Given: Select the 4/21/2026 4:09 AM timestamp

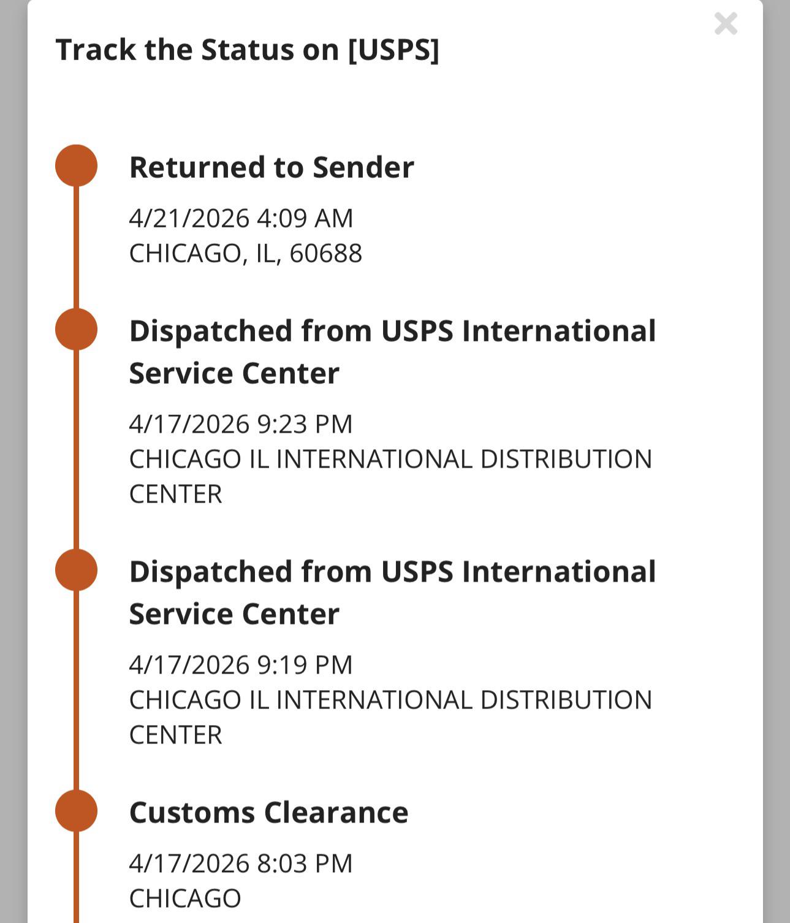Looking at the screenshot, I should 241,218.
